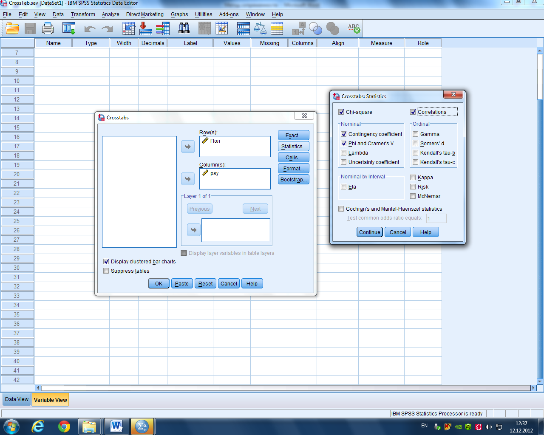
Task: Toggle Display clustered bar charts
Action: coord(106,262)
